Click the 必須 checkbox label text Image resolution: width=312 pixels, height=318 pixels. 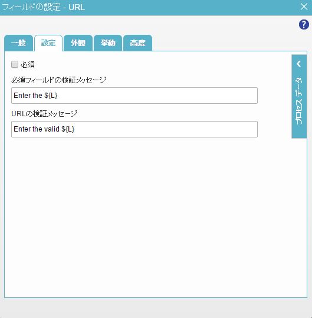(28, 65)
